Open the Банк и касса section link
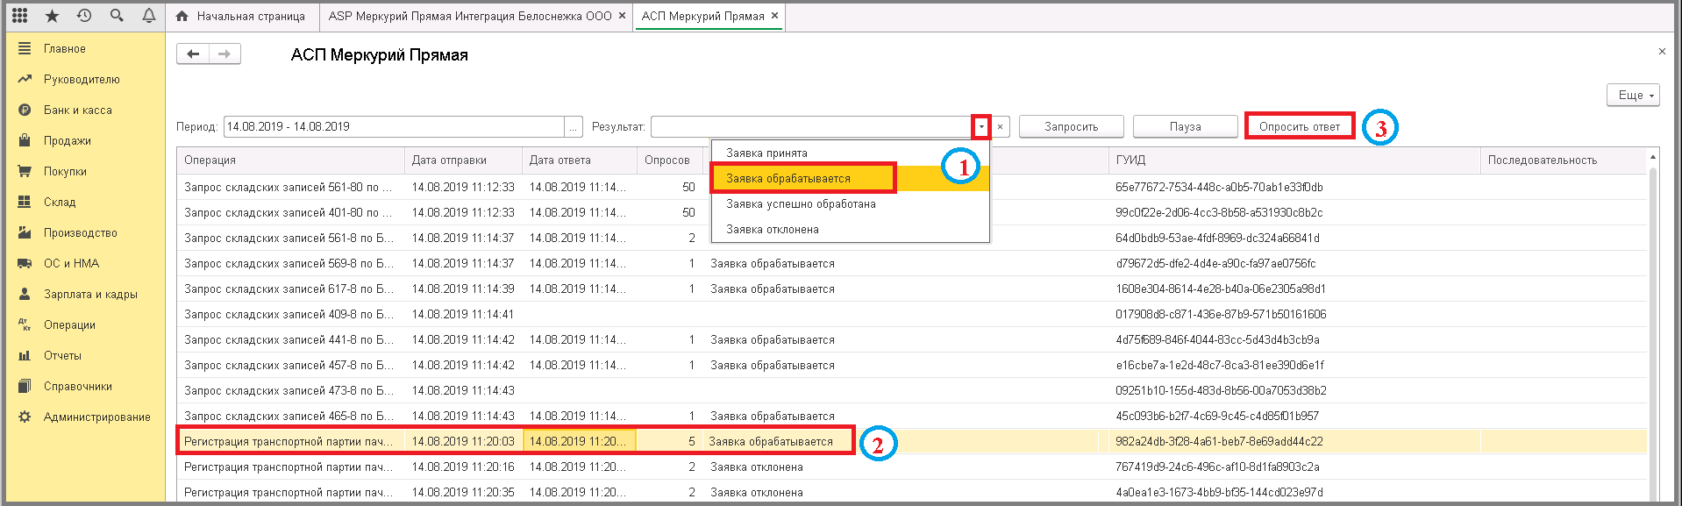This screenshot has height=506, width=1682. tap(78, 110)
